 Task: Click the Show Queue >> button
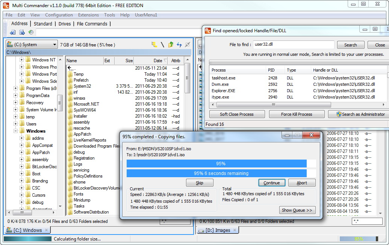[x=297, y=210]
